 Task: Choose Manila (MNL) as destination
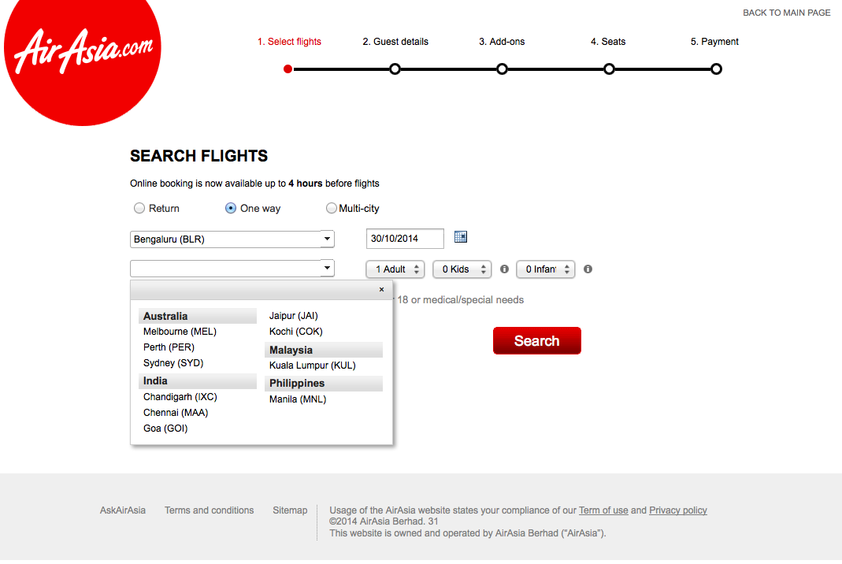[x=298, y=399]
